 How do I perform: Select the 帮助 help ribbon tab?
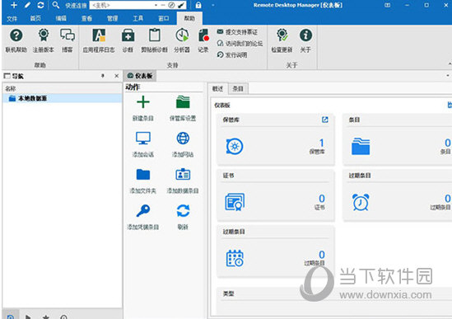pyautogui.click(x=189, y=18)
